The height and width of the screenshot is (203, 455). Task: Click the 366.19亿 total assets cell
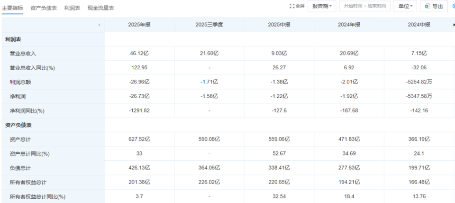point(419,139)
